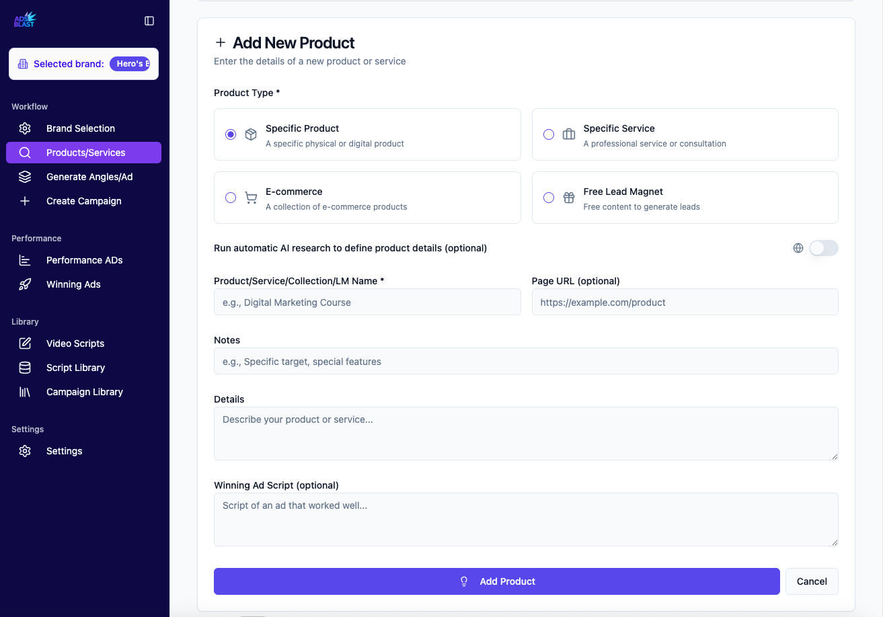Choose the E-commerce product type
Screen dimensions: 883x617
[231, 198]
